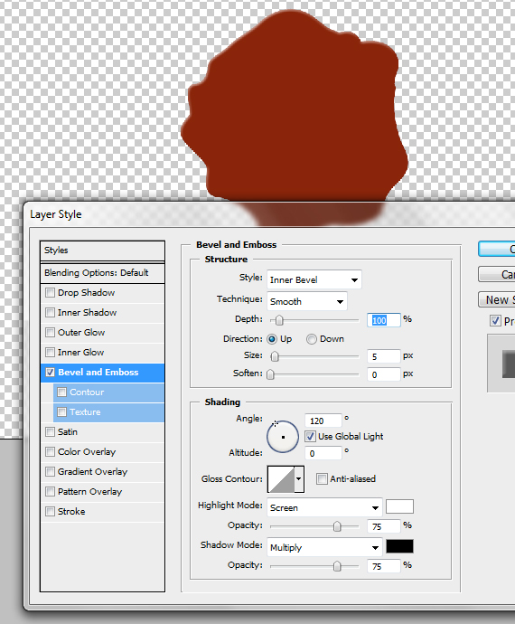Open the Stroke settings row
The height and width of the screenshot is (624, 515).
[102, 512]
